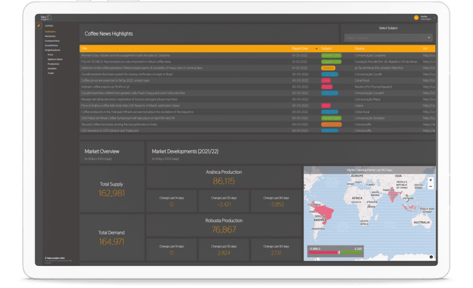Viewport: 473px width, 288px height.
Task: Click the orange user avatar
Action: coord(416,18)
